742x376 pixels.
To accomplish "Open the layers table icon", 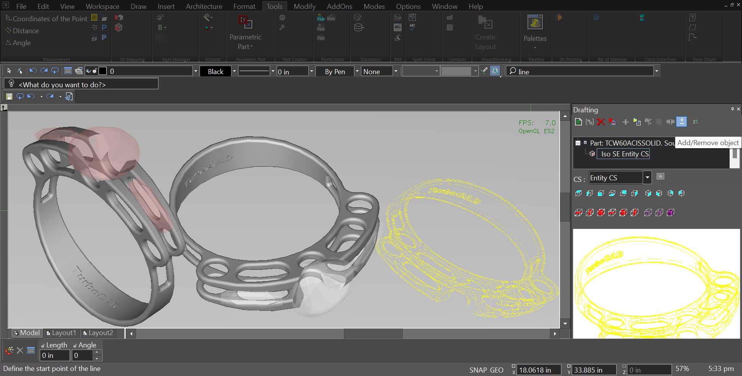I will [x=68, y=71].
